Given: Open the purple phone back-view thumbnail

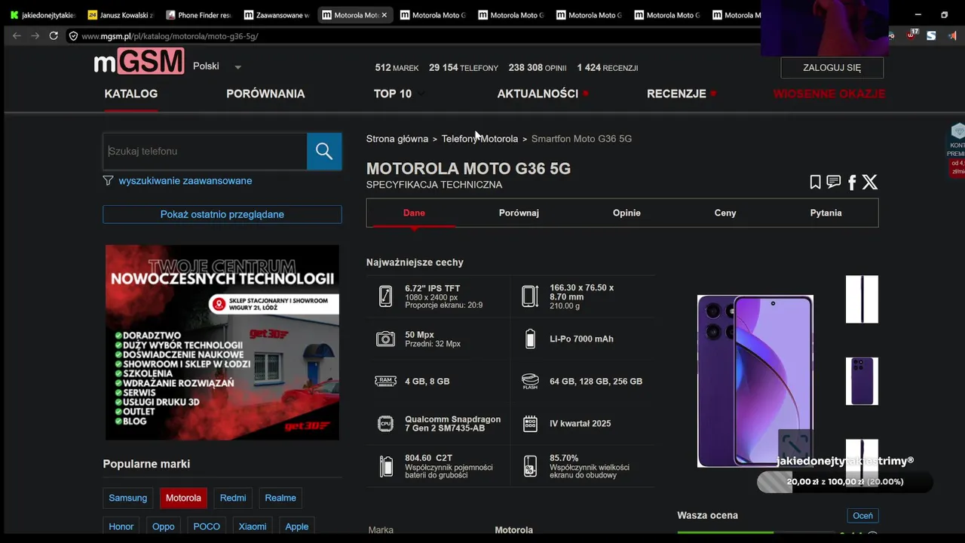Looking at the screenshot, I should 862,381.
